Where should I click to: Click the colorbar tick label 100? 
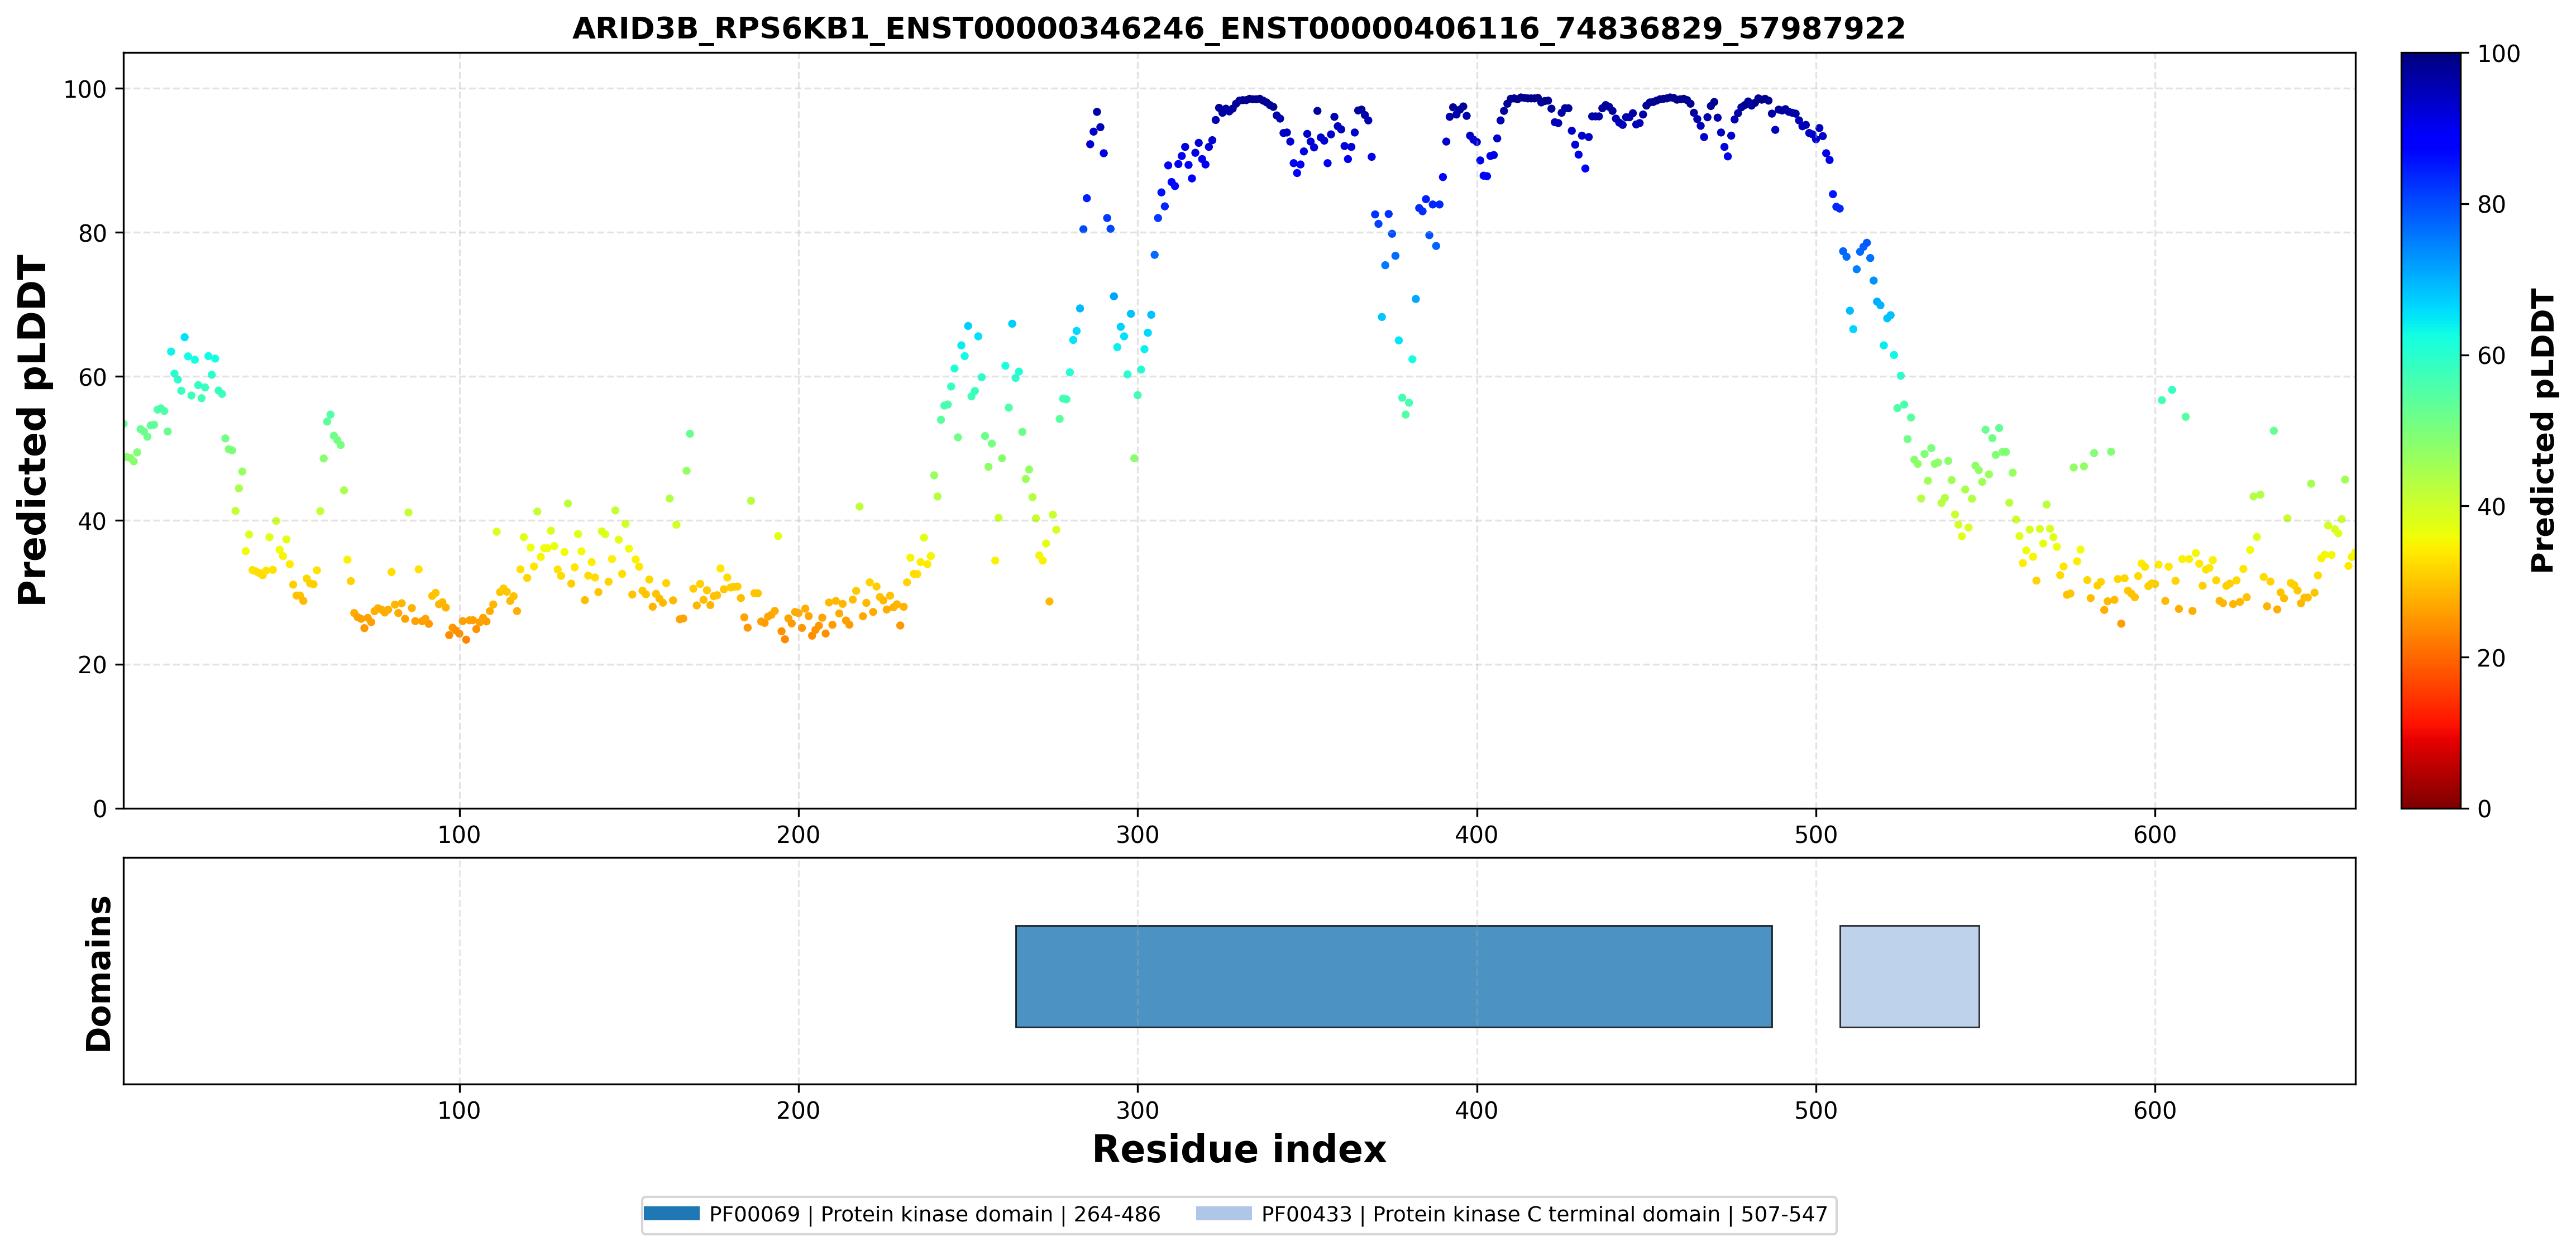(x=2498, y=54)
